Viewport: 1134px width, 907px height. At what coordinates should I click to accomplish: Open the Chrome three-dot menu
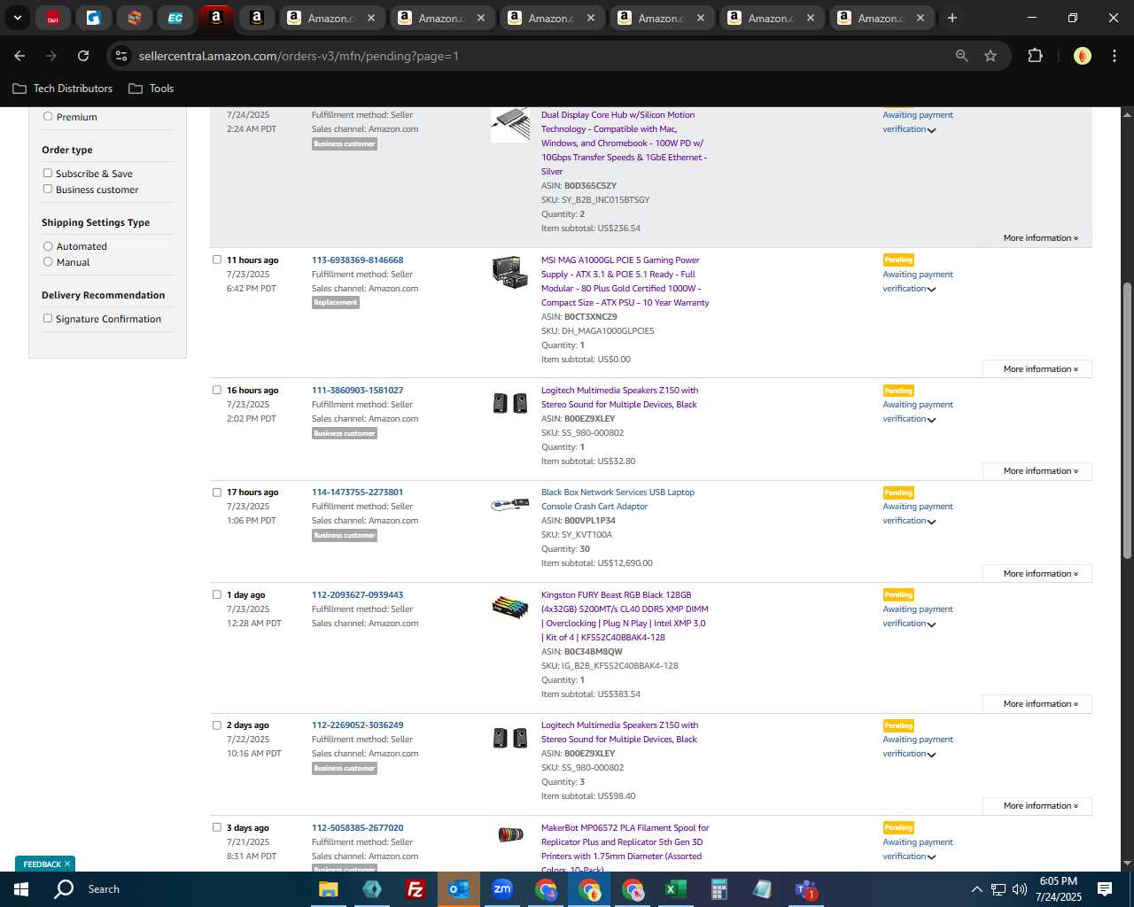(1114, 56)
